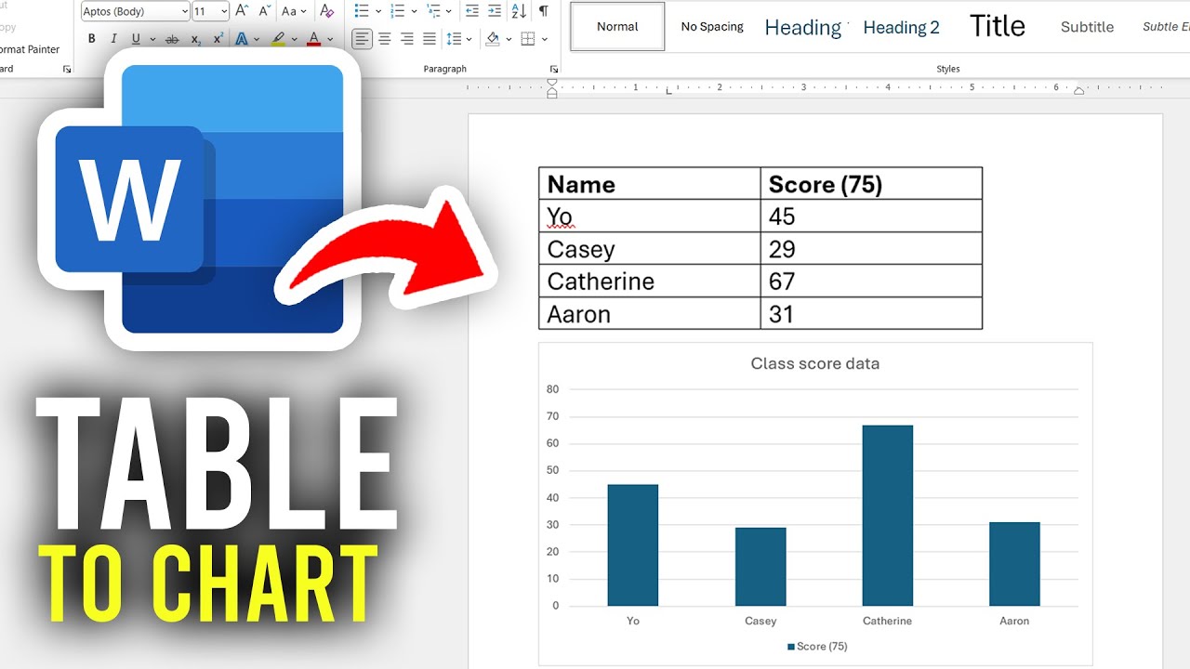The height and width of the screenshot is (669, 1190).
Task: Toggle Subscript formatting
Action: click(x=195, y=39)
